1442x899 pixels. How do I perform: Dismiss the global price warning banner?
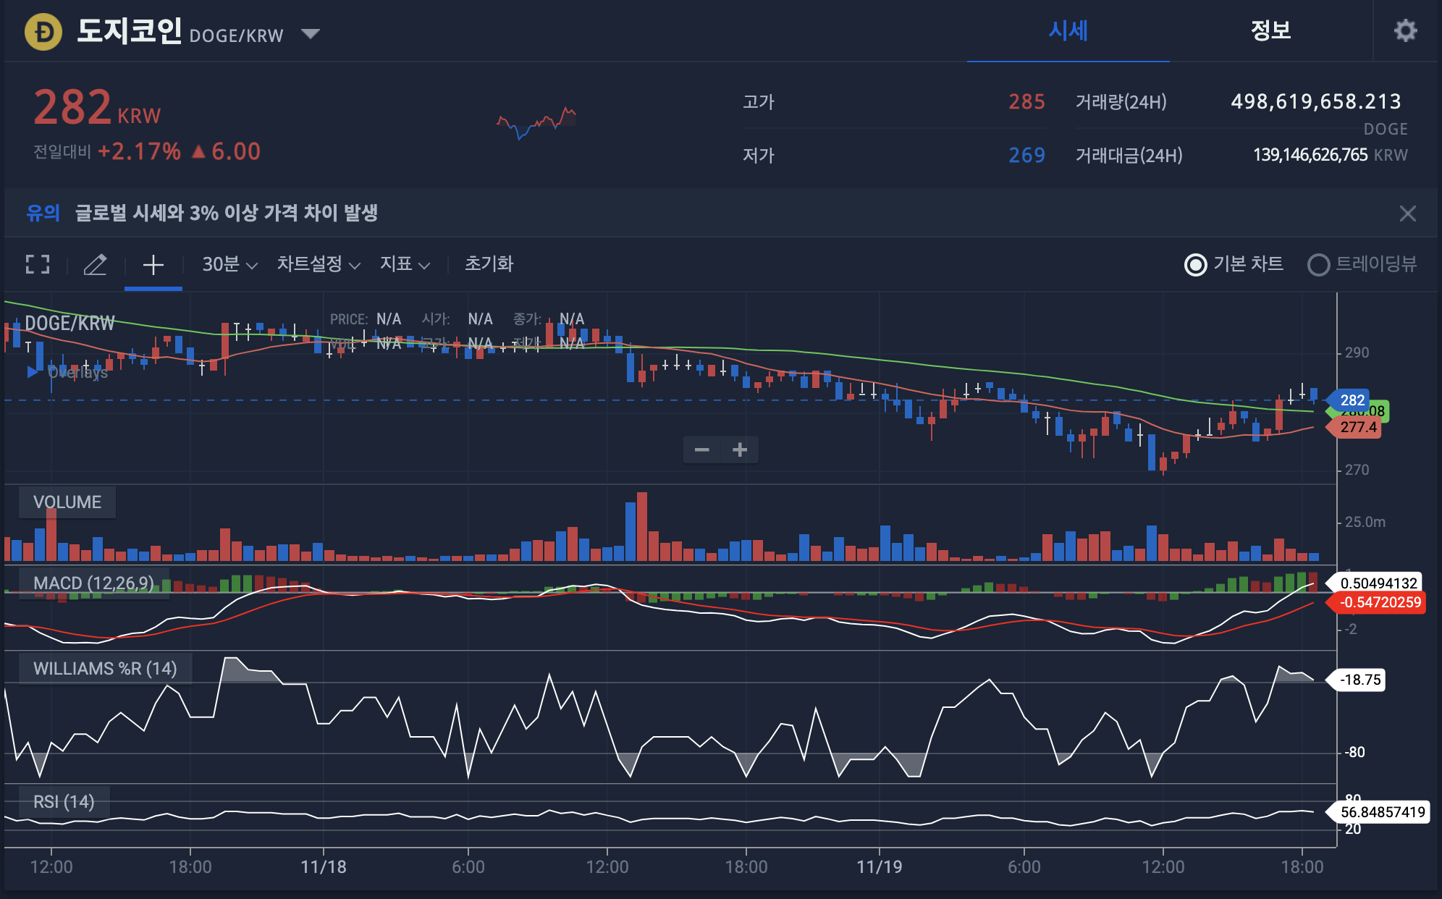(x=1407, y=214)
